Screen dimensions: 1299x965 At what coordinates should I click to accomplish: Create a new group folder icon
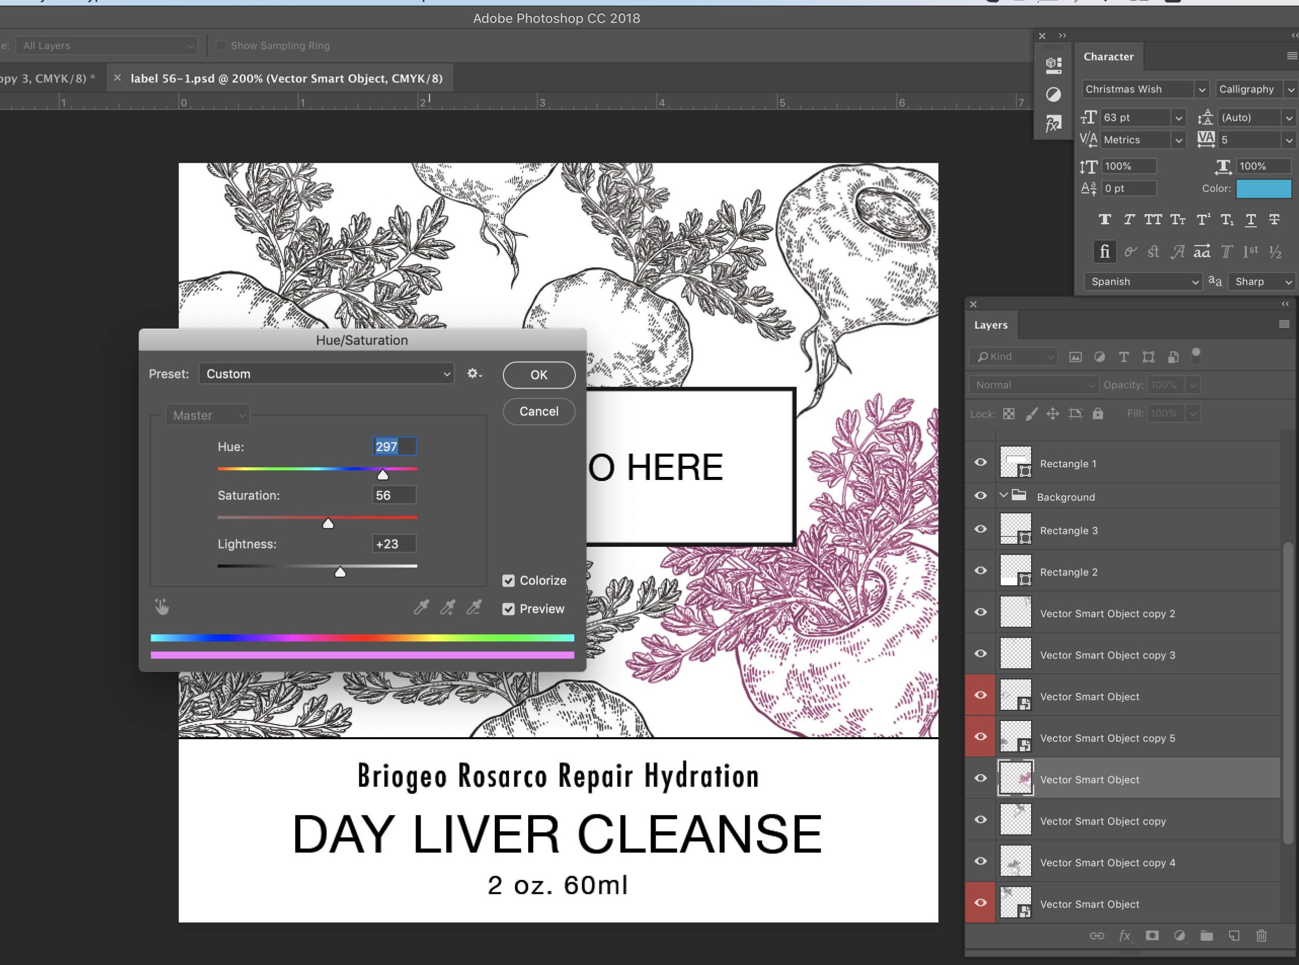point(1207,935)
